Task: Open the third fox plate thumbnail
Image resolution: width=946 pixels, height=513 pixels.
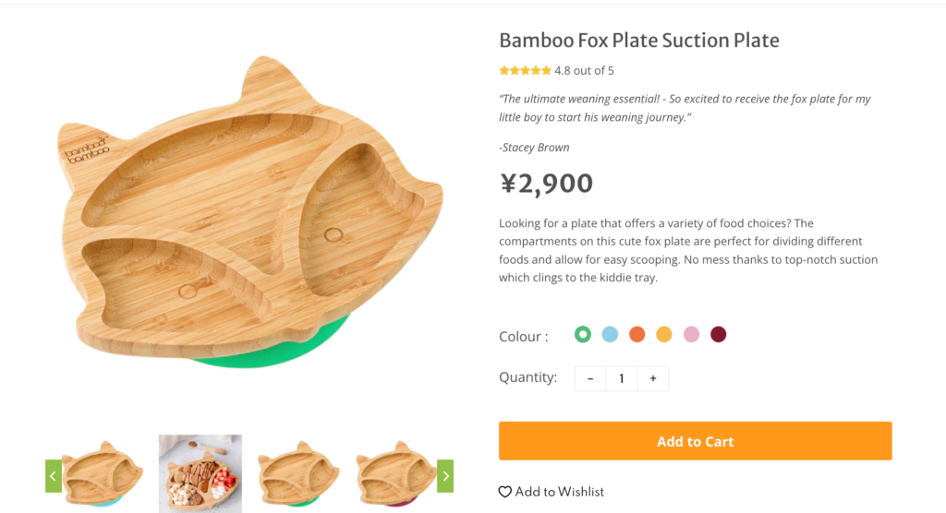Action: [297, 474]
